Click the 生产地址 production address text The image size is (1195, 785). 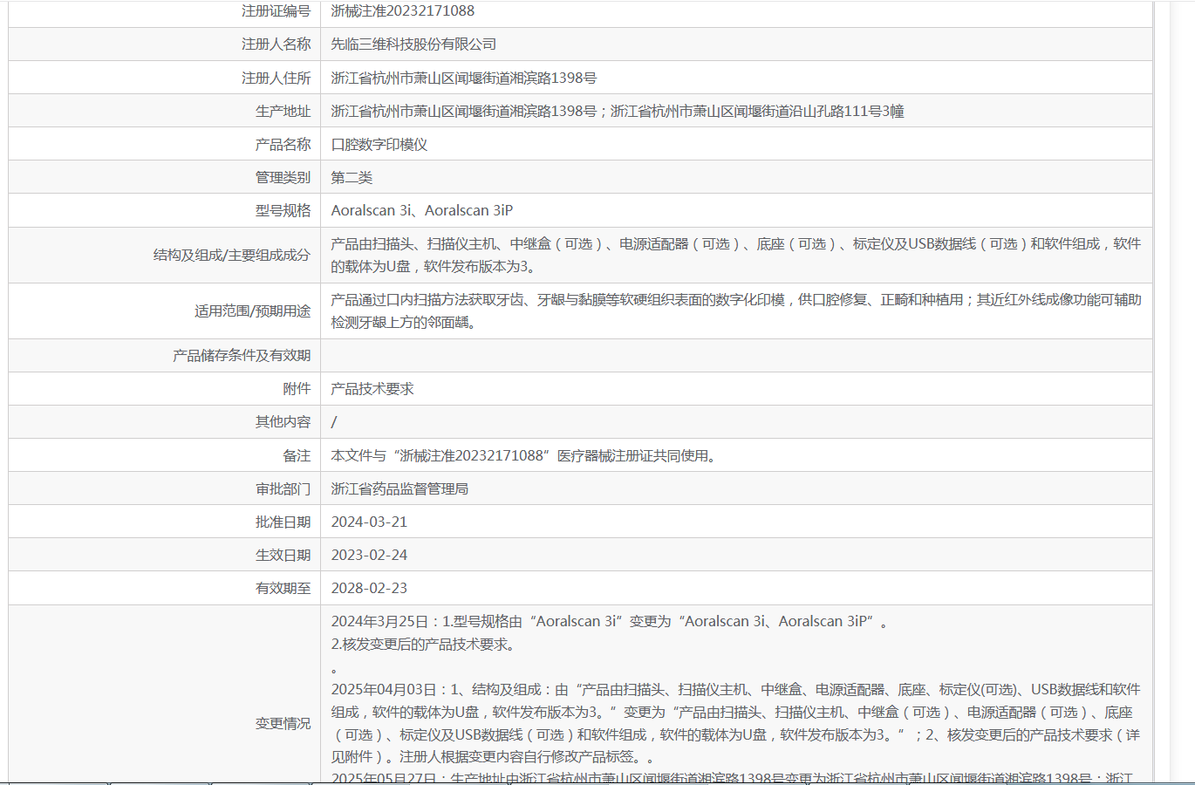coord(617,111)
